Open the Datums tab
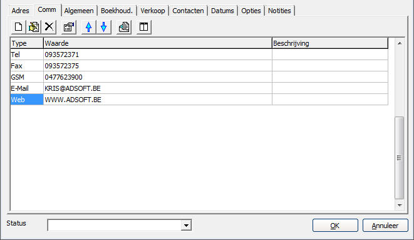 tap(222, 11)
